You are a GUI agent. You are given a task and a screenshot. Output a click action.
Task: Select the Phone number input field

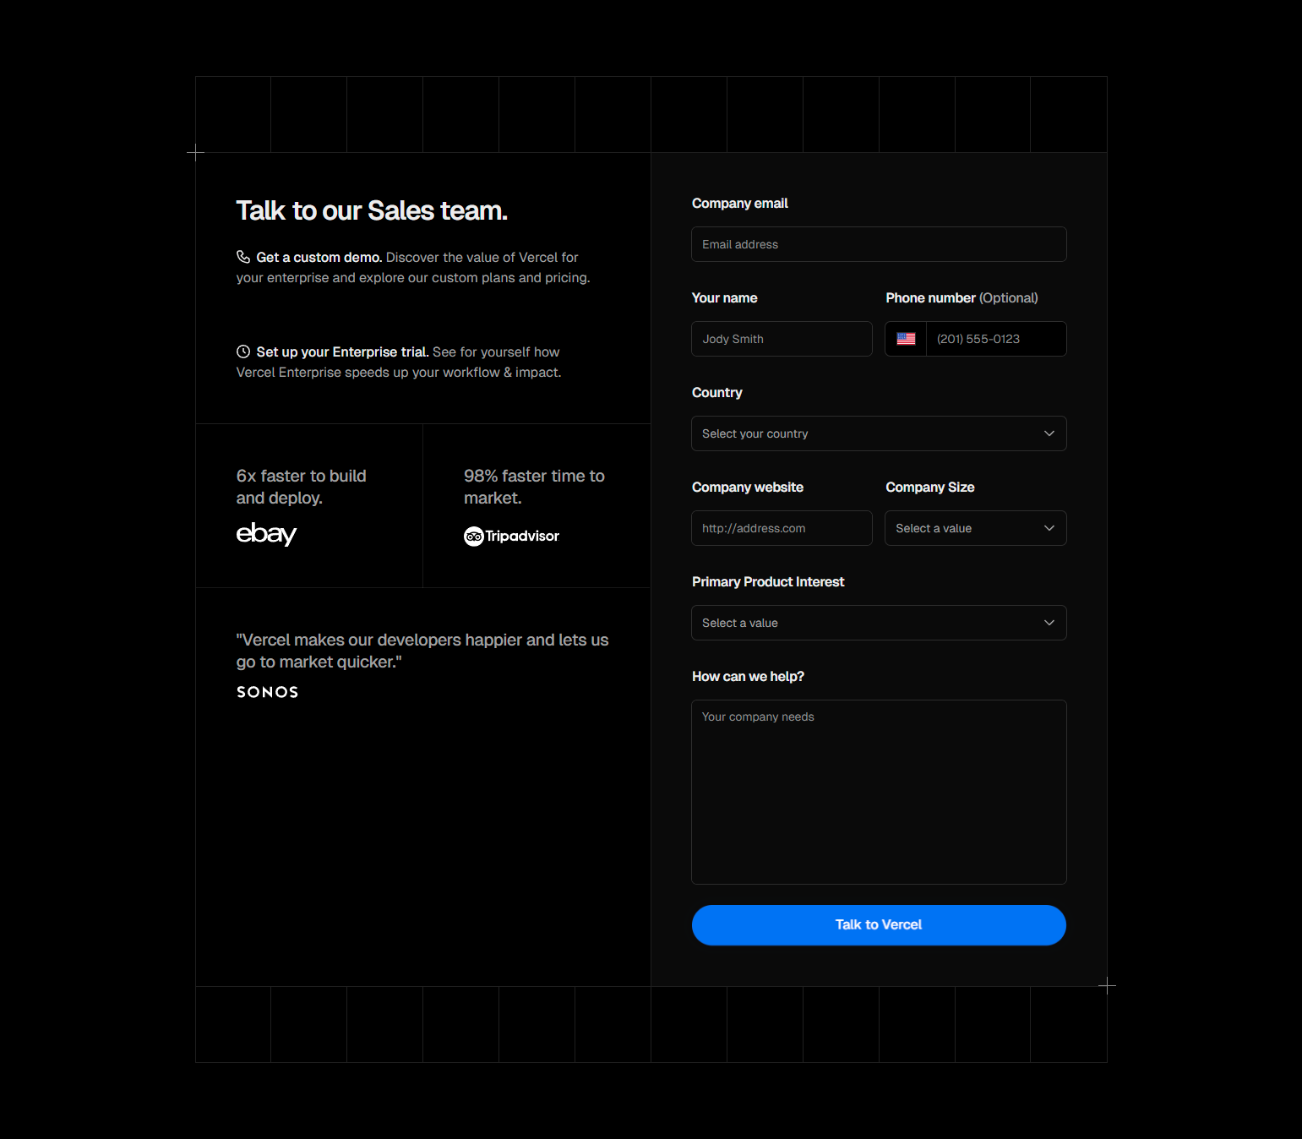pos(995,339)
